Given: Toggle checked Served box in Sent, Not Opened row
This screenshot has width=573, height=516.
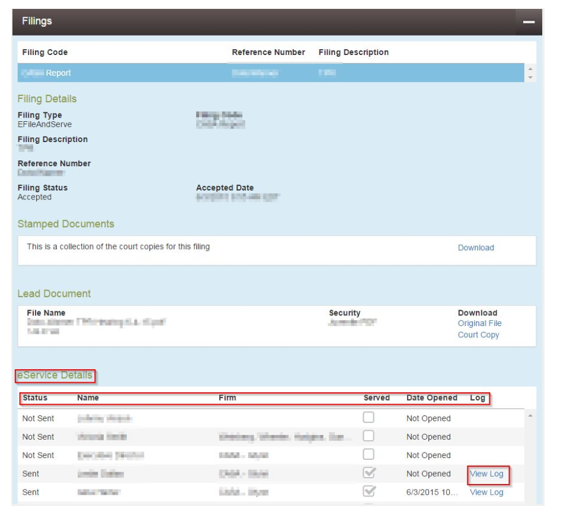Looking at the screenshot, I should pos(369,473).
